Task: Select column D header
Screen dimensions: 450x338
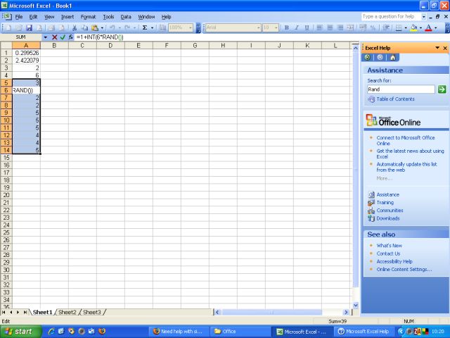Action: tap(110, 45)
